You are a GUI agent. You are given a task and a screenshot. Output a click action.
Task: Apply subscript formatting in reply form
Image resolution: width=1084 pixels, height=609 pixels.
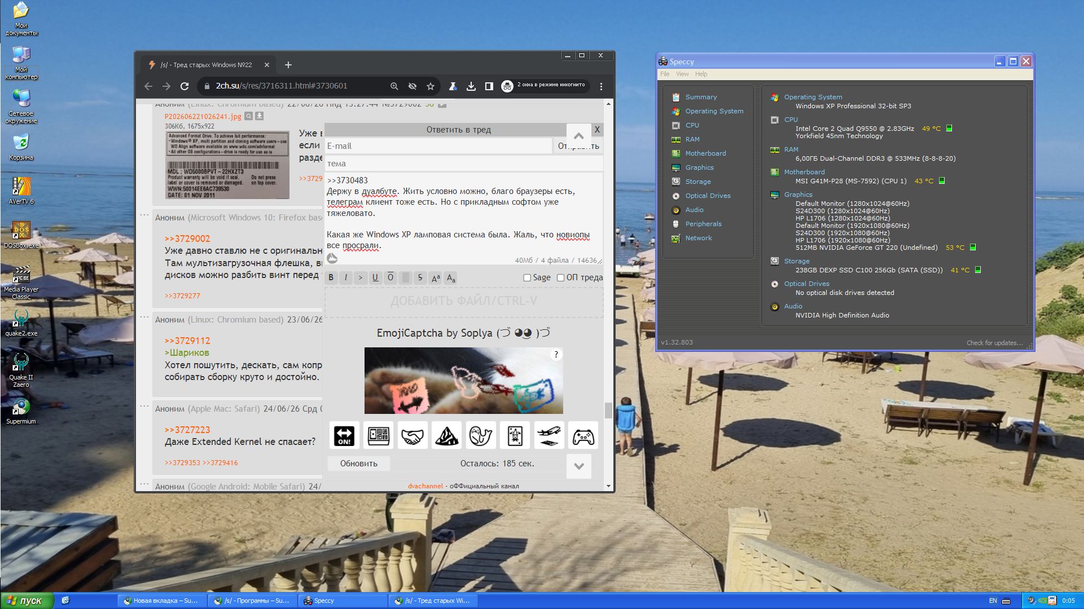[450, 277]
